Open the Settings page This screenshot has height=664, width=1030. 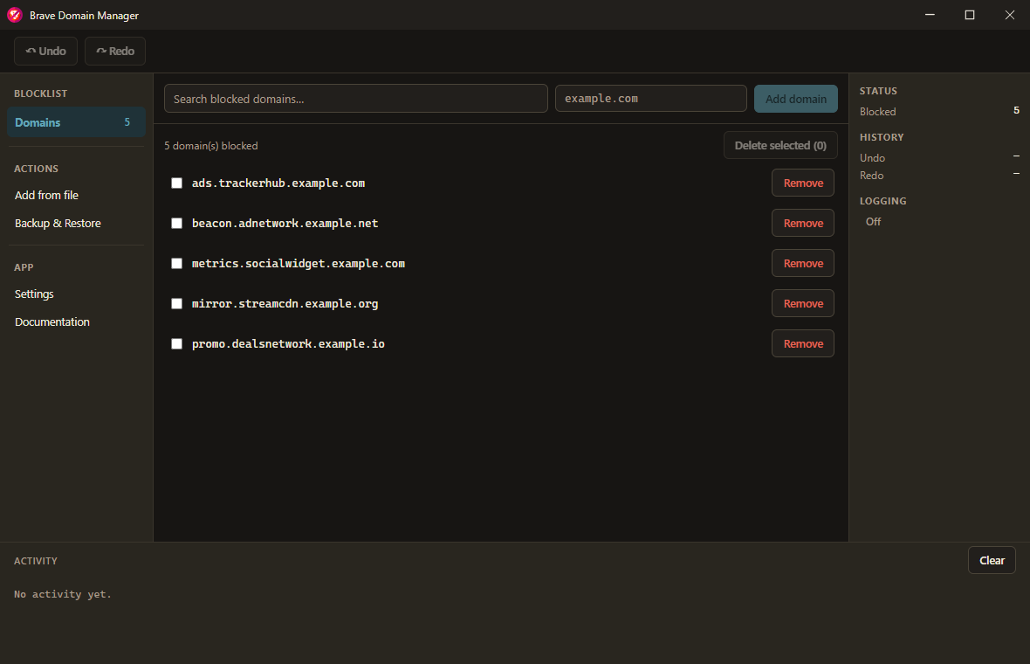click(x=34, y=294)
